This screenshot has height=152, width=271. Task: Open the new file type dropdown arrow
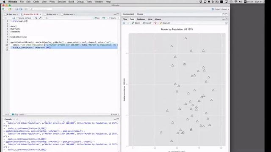pos(6,9)
